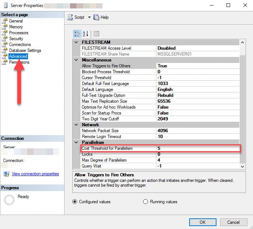Click the Script toolbar icon
Image resolution: width=253 pixels, height=229 pixels.
70,17
